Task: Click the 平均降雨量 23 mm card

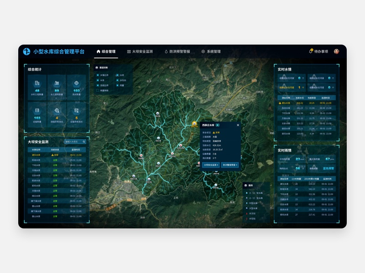Action: point(292,159)
